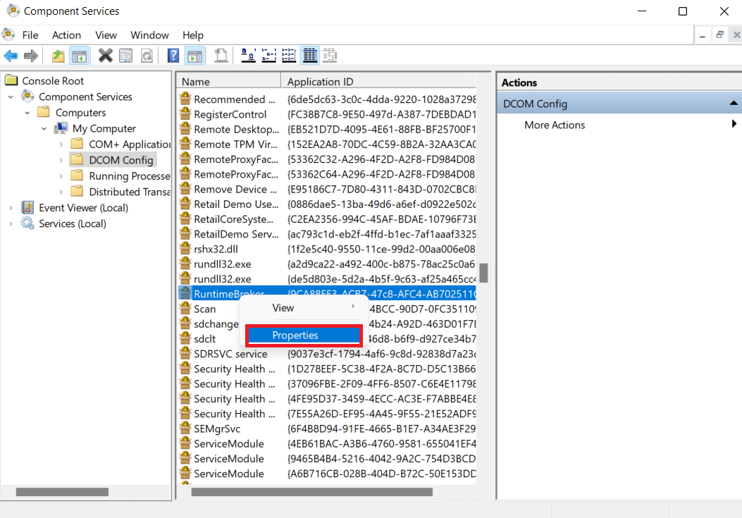Select the RetailCoreSyste... entry

pyautogui.click(x=233, y=219)
